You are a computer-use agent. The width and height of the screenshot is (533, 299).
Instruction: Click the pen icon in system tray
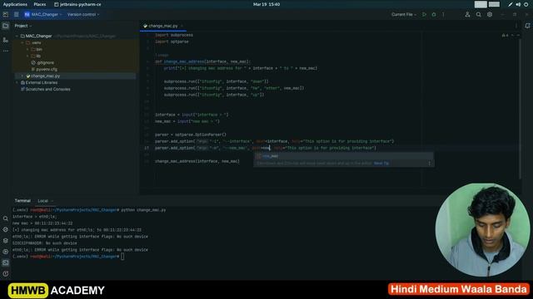tap(511, 4)
